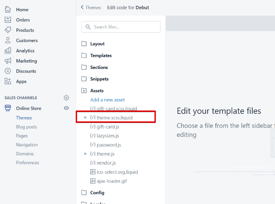Add a sales channel with plus icon

click(66, 98)
